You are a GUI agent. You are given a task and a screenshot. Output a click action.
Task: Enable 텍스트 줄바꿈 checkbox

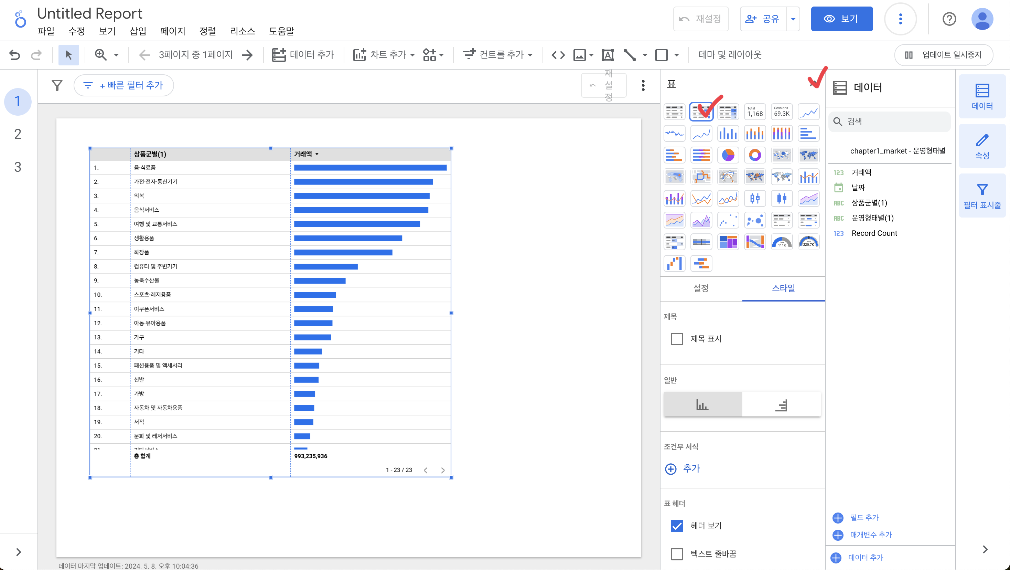[x=676, y=553]
